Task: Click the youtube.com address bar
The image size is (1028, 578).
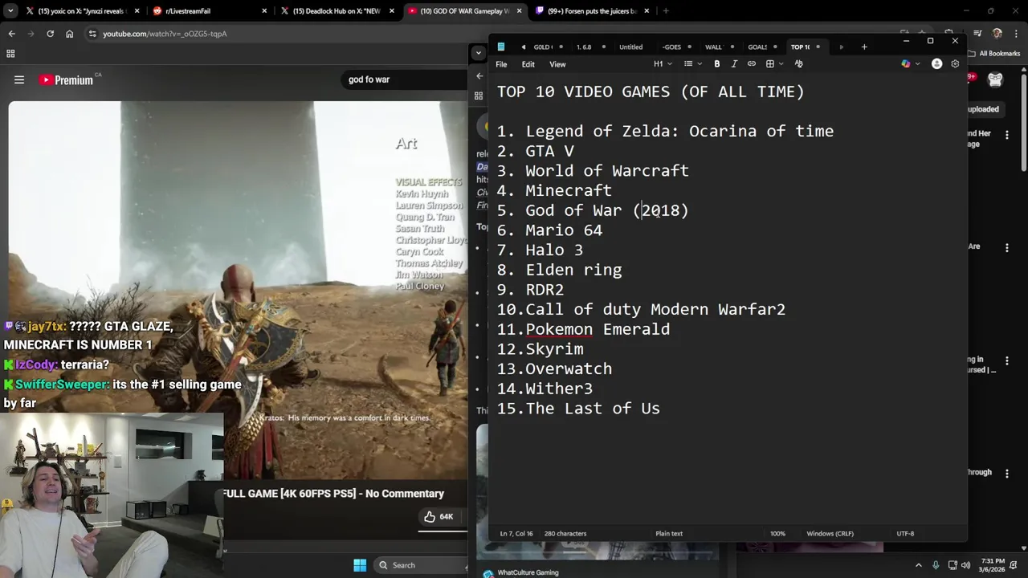Action: coord(165,34)
